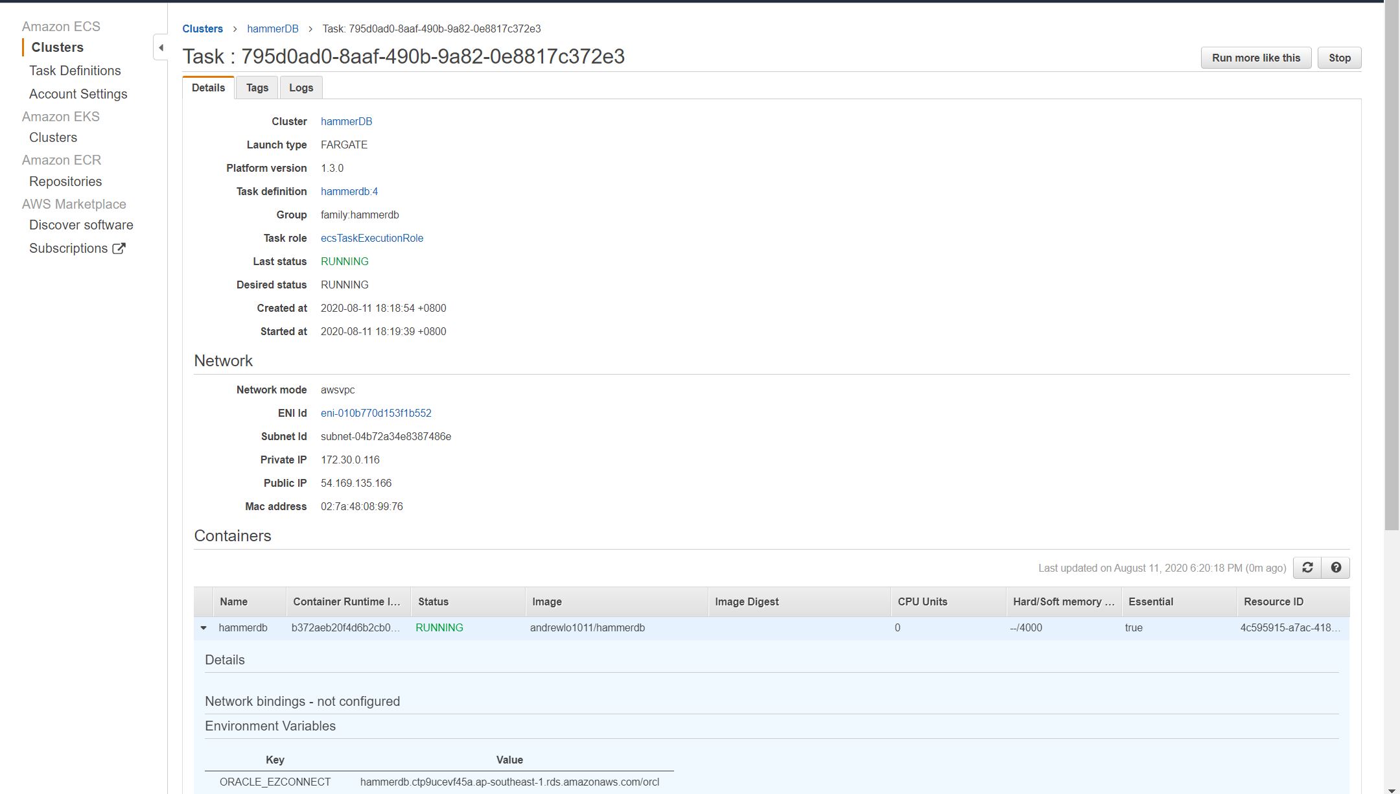This screenshot has height=794, width=1400.
Task: Open the Logs tab
Action: click(x=301, y=88)
